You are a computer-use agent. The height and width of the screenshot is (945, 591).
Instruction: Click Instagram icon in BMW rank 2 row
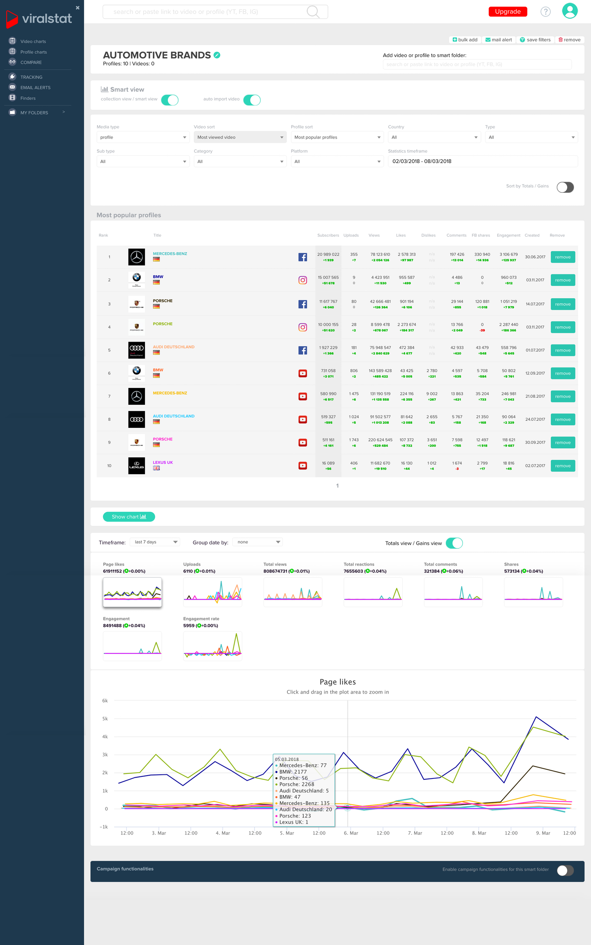click(302, 280)
